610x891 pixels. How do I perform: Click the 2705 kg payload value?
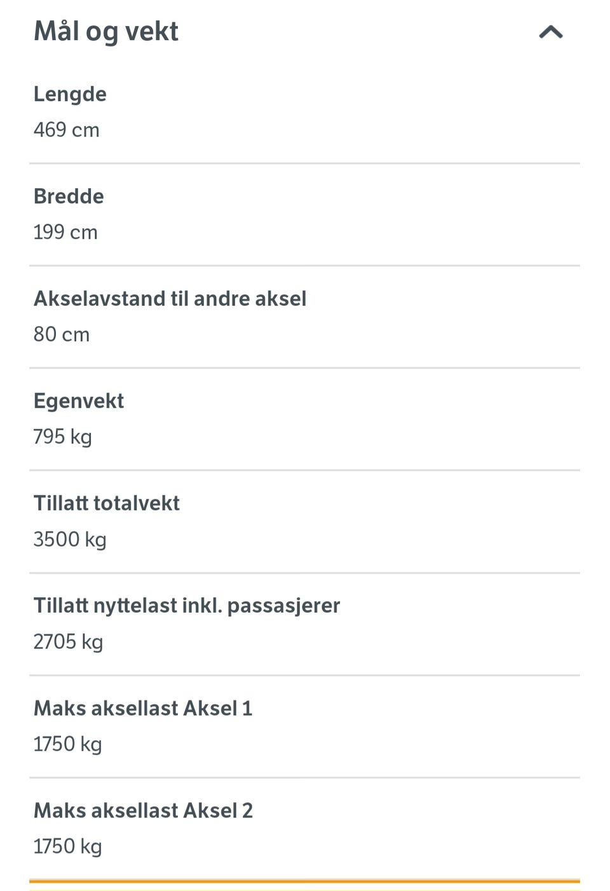[x=68, y=642]
